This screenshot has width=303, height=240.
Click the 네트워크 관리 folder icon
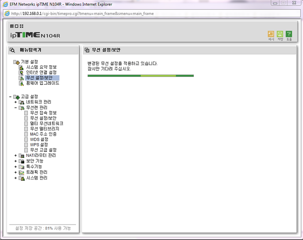click(x=21, y=102)
